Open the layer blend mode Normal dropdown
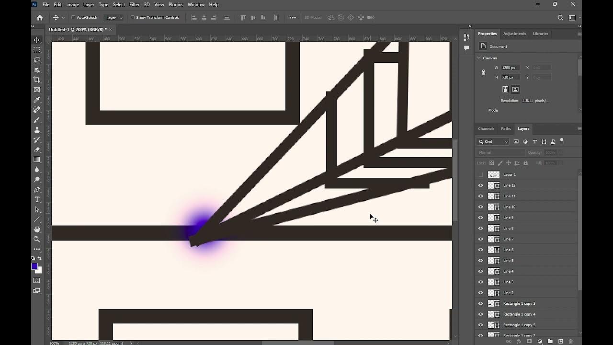The width and height of the screenshot is (613, 345). point(500,152)
